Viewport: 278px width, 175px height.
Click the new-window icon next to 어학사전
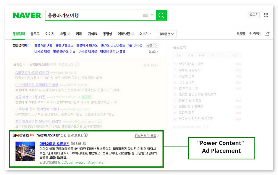(x=133, y=34)
